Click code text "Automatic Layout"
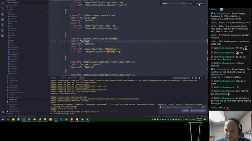This screenshot has width=252, height=141. (x=91, y=64)
